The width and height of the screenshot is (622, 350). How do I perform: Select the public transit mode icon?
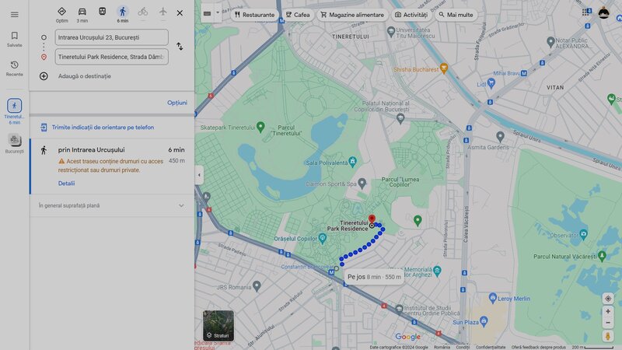click(103, 12)
